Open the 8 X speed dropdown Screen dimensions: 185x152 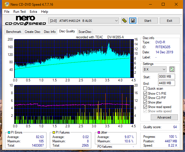click(155, 69)
